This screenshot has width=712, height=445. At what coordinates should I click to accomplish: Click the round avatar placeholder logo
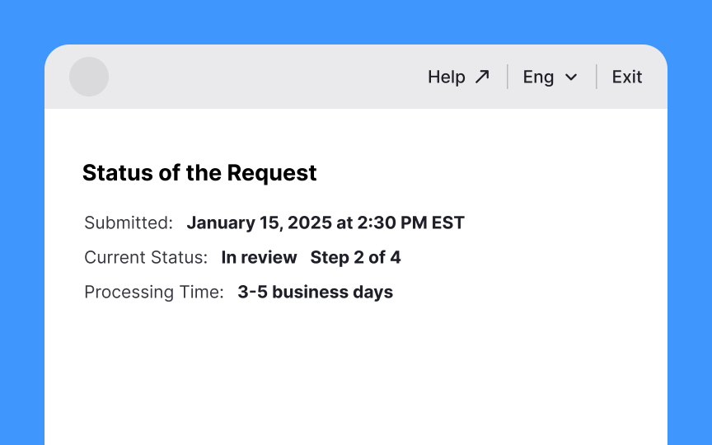tap(89, 77)
